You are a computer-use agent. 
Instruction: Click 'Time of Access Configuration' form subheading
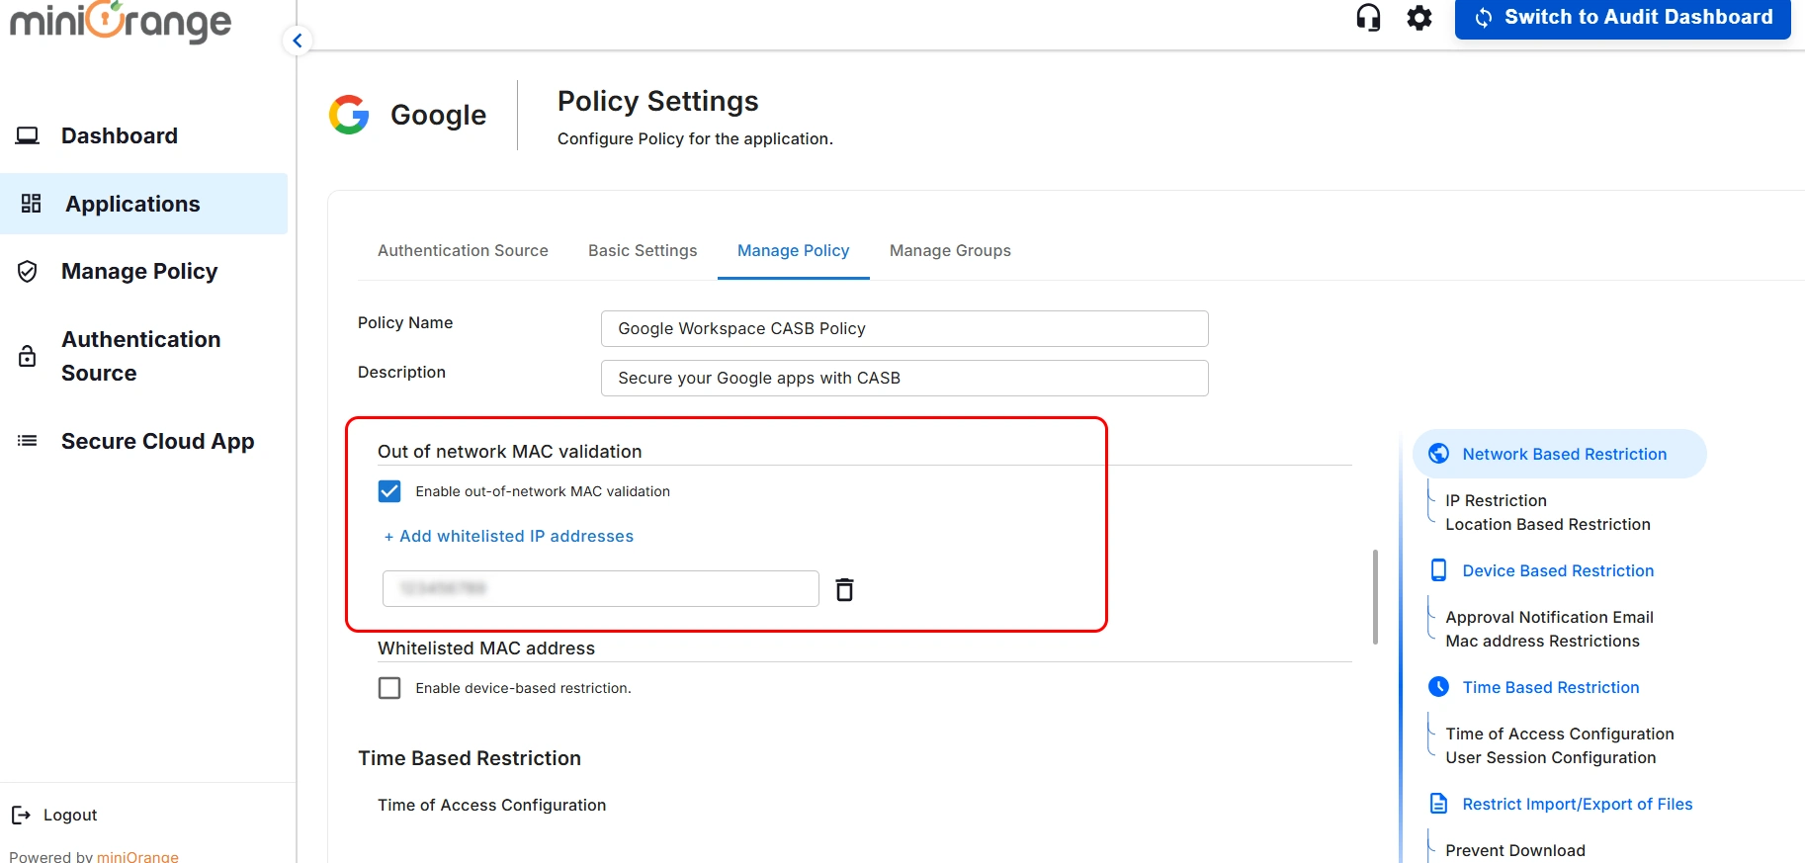tap(491, 805)
